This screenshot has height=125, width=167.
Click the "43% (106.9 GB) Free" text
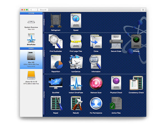click(31, 64)
